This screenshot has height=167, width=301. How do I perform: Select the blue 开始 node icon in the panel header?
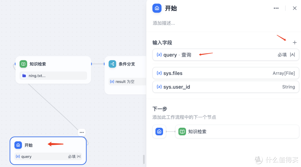pos(157,8)
